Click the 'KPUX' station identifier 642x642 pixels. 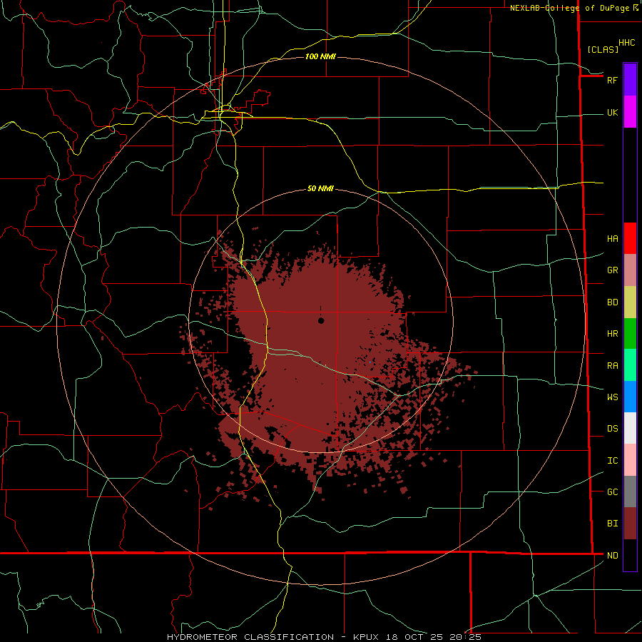point(367,637)
